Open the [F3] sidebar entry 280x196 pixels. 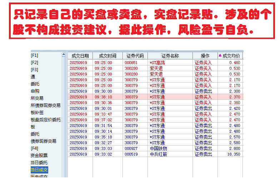click(x=34, y=70)
